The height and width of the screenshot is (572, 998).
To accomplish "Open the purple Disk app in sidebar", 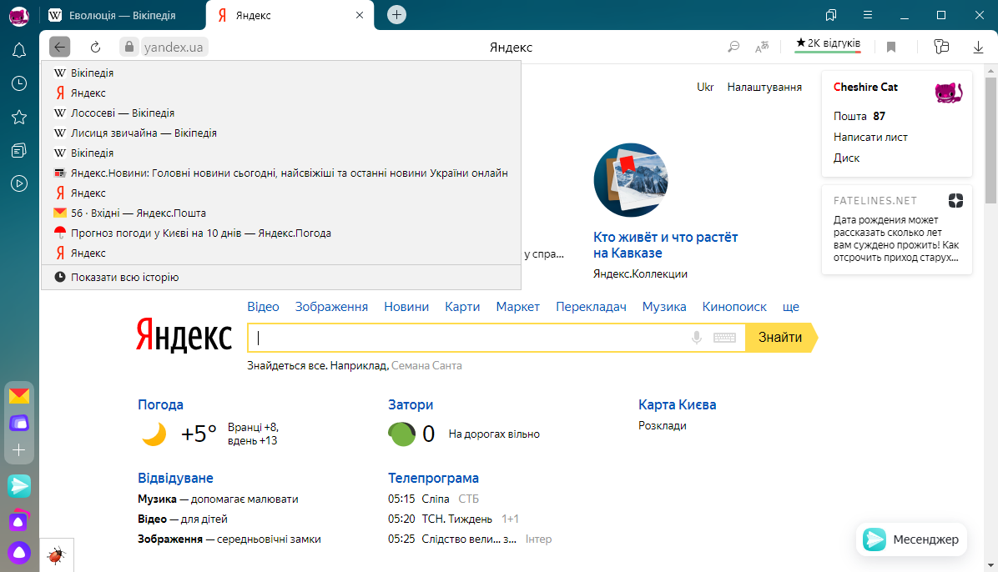I will pos(19,423).
